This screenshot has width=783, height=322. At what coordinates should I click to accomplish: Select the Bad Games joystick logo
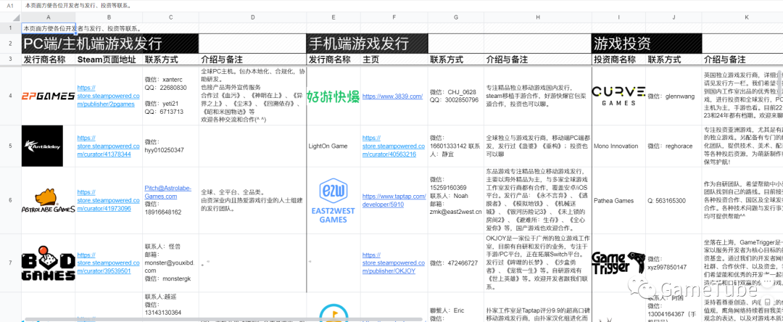[x=49, y=263]
